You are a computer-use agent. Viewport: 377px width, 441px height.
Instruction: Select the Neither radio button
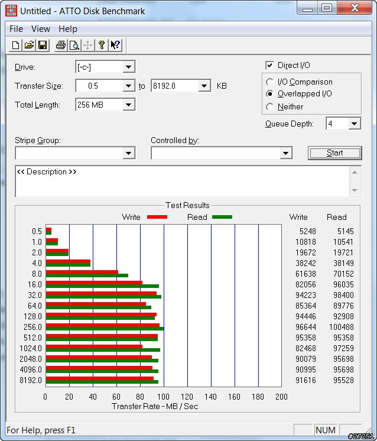tap(269, 106)
